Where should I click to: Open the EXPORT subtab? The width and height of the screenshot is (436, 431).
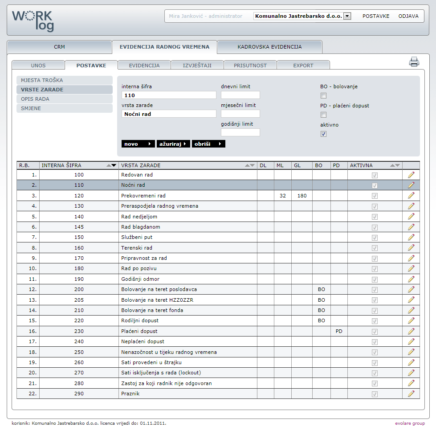tap(303, 66)
